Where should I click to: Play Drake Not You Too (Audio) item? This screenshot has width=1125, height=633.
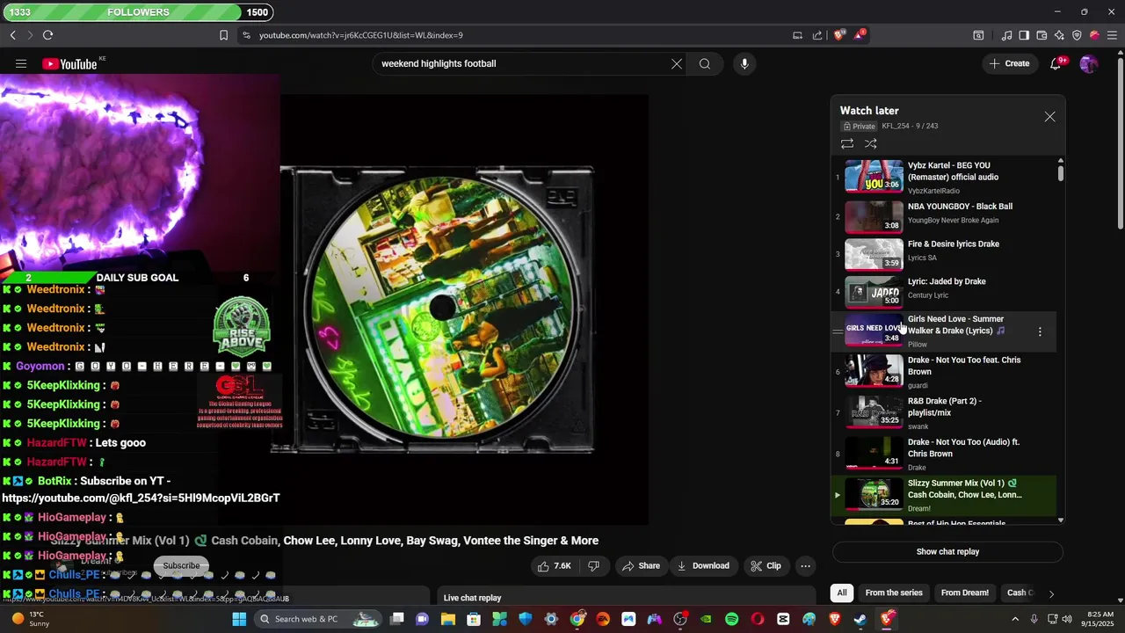coord(945,455)
